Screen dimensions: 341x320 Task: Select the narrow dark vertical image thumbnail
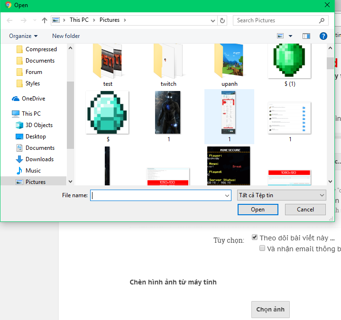tap(107, 166)
